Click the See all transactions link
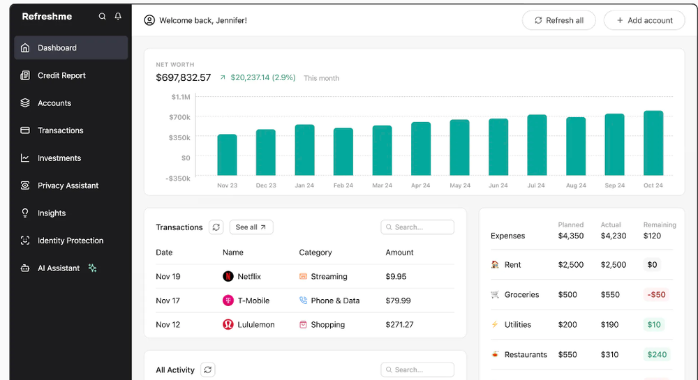The image size is (698, 380). pos(251,227)
